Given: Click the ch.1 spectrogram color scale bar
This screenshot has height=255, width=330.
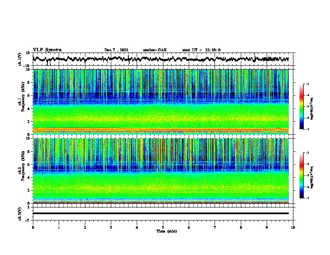Looking at the screenshot, I should tap(301, 107).
